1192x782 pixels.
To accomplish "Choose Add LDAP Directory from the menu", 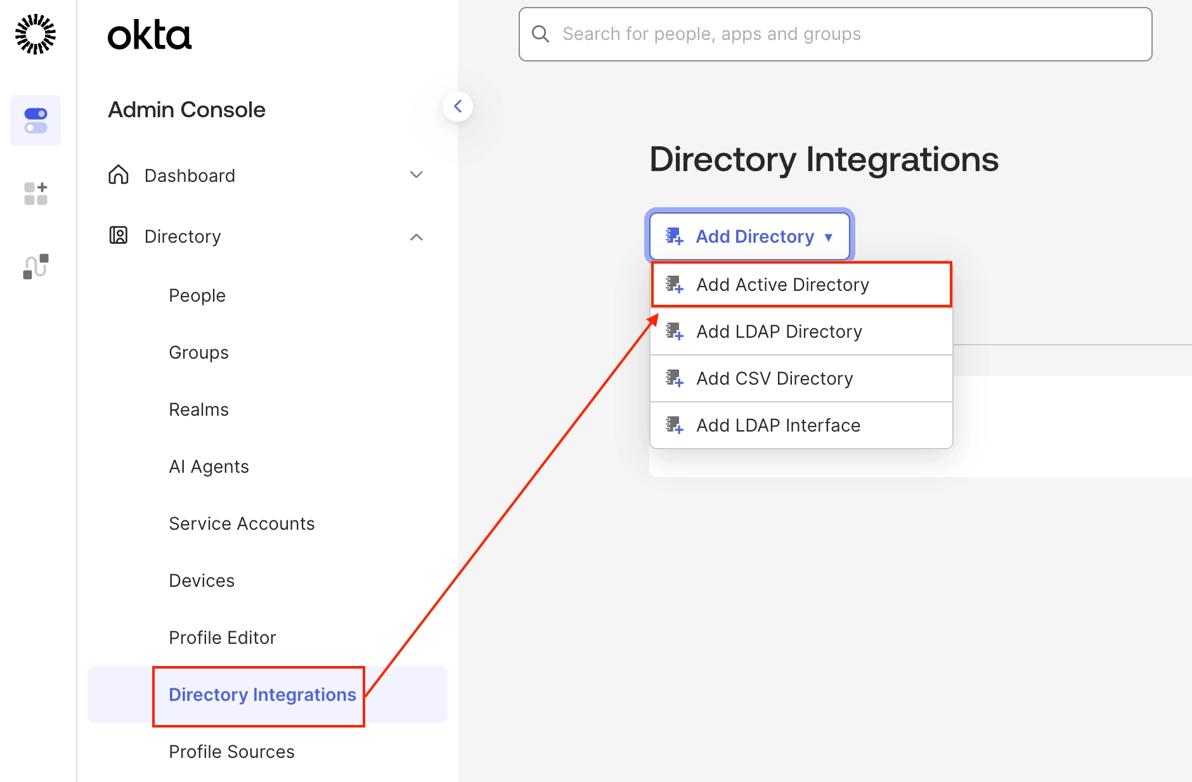I will click(x=801, y=331).
